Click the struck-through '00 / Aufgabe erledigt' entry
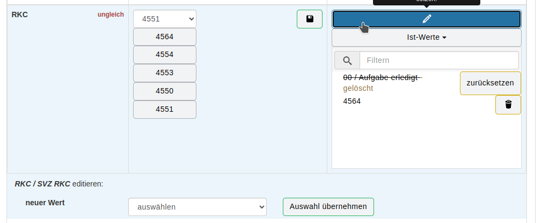549x223 pixels. 382,77
